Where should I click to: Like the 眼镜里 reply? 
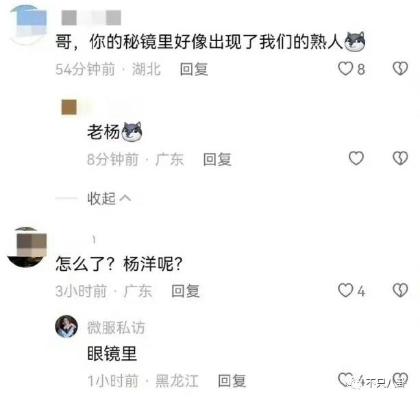click(x=345, y=380)
